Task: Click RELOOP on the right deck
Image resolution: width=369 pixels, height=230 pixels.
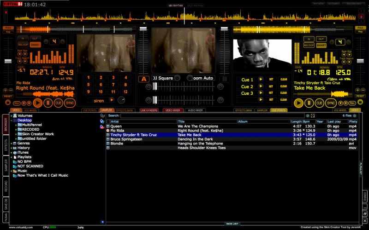Action: pyautogui.click(x=309, y=45)
